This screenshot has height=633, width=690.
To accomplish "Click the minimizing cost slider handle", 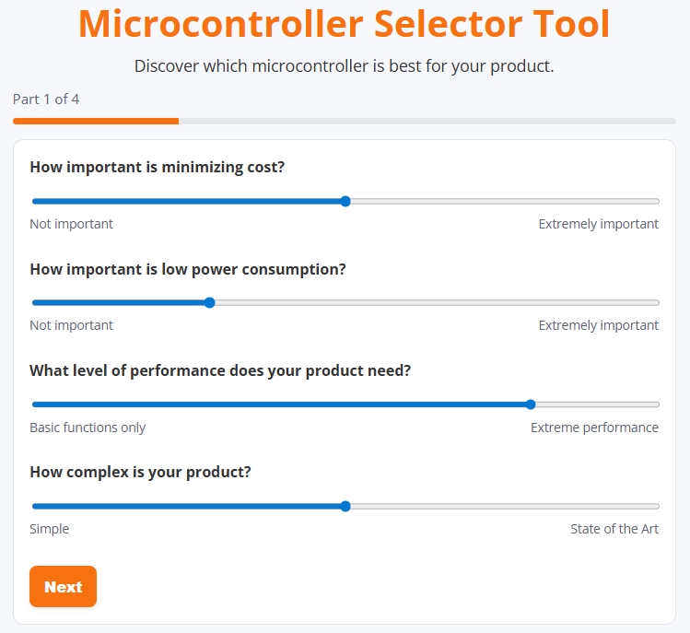I will (x=345, y=201).
